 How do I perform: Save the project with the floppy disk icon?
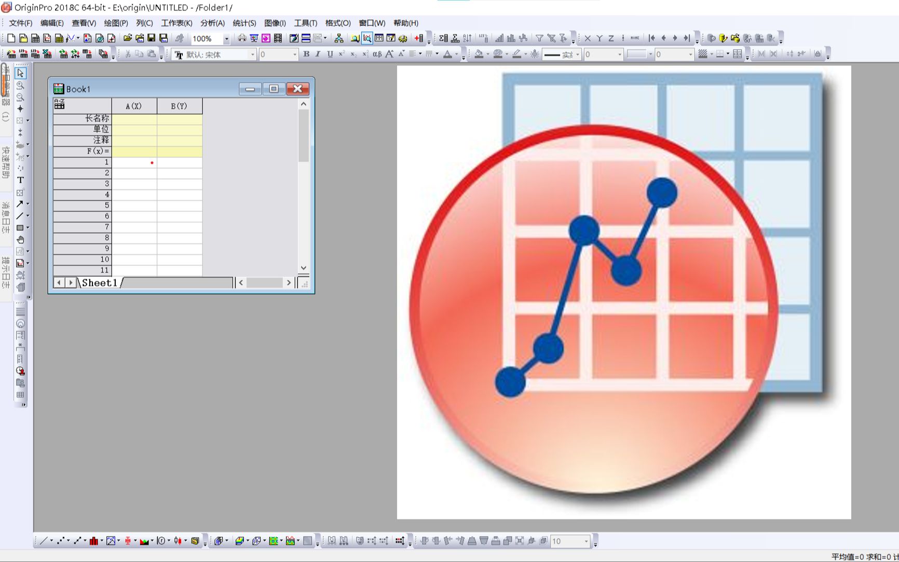click(152, 38)
